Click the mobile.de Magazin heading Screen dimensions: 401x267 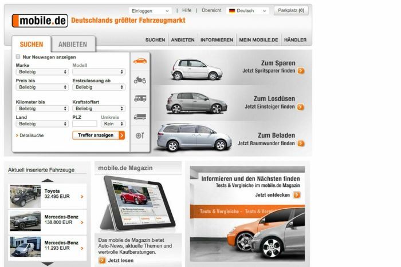point(125,168)
